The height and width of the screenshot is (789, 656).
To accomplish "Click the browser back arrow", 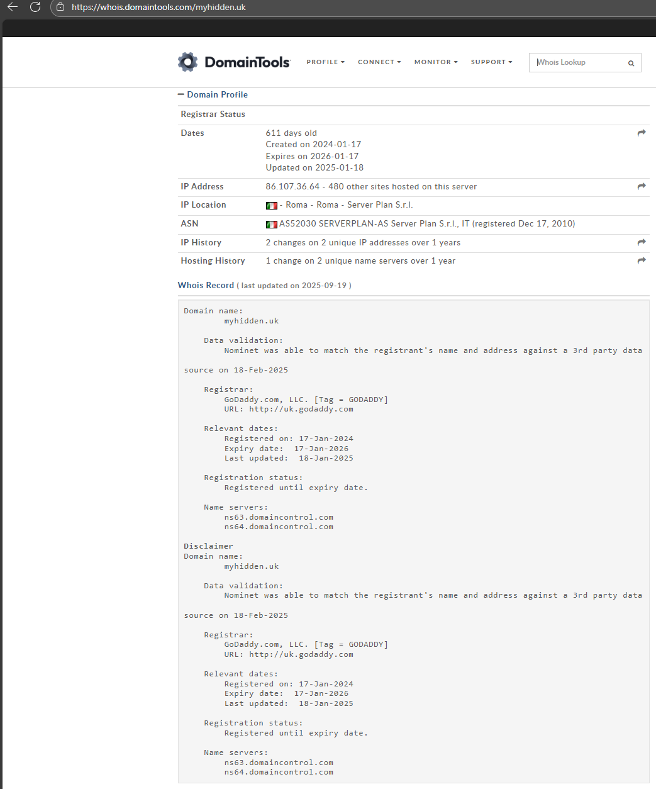I will [x=13, y=7].
